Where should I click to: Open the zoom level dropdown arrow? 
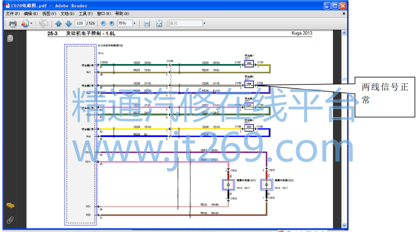click(134, 23)
